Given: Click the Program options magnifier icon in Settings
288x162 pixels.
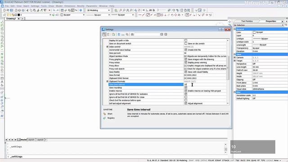Looking at the screenshot, I should pyautogui.click(x=127, y=34).
